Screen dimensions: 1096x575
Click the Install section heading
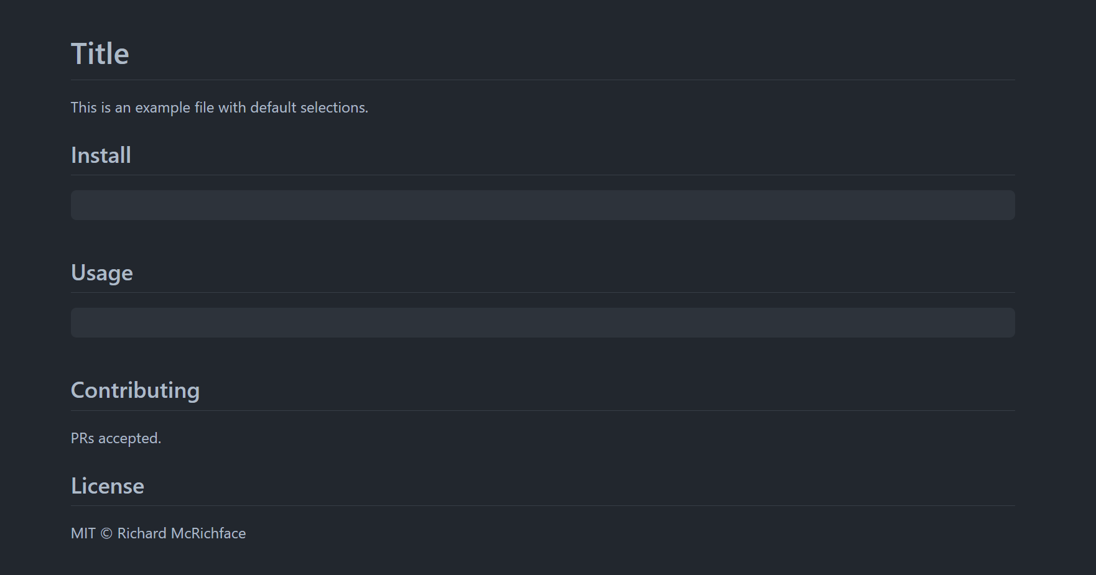pyautogui.click(x=101, y=155)
